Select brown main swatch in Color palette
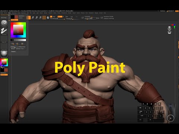Viewport: 179px width, 134px height. point(16,17)
